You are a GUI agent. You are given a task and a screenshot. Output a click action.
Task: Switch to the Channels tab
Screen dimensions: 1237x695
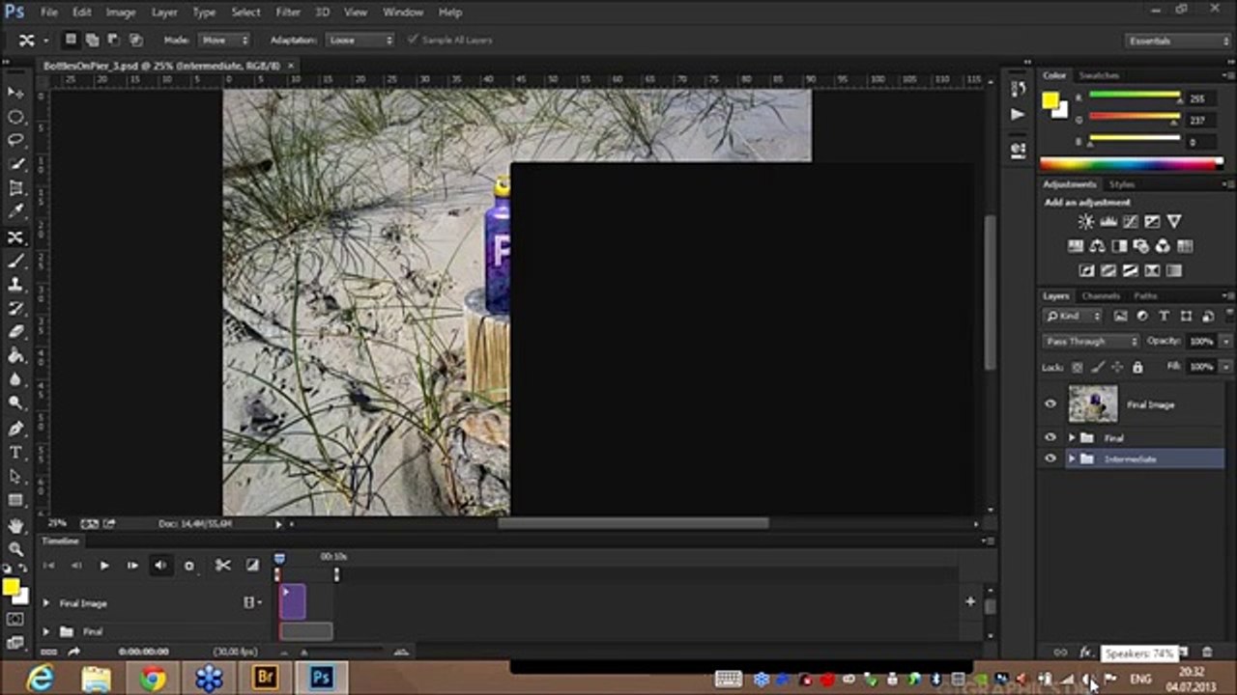coord(1101,296)
